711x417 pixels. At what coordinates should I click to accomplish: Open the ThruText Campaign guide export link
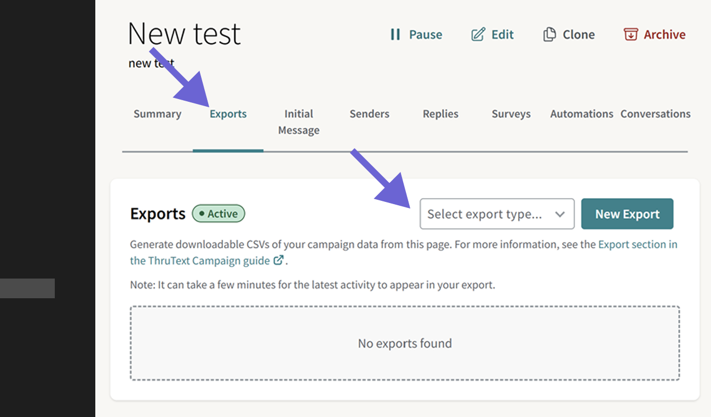pos(404,252)
